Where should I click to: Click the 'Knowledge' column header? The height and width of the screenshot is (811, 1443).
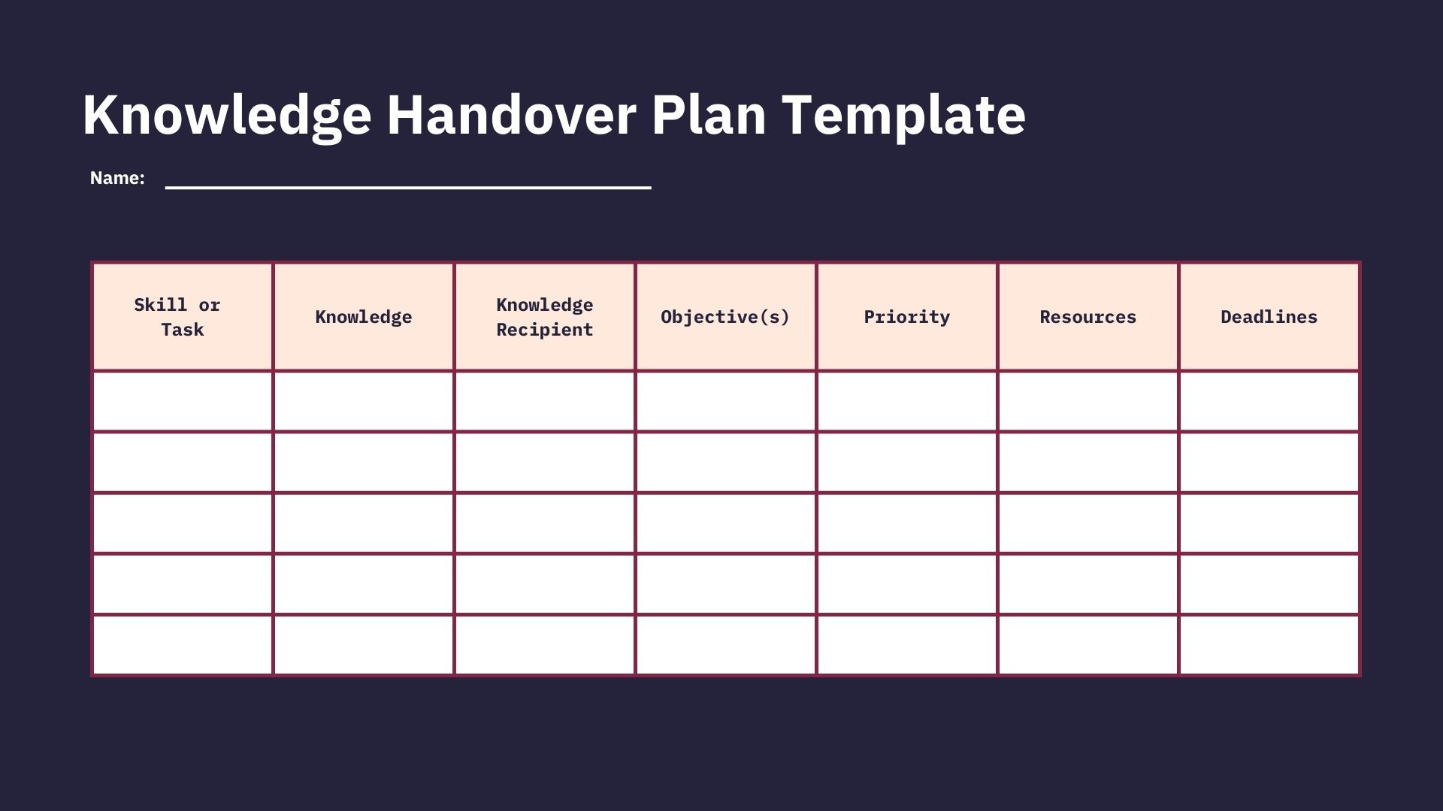point(363,316)
